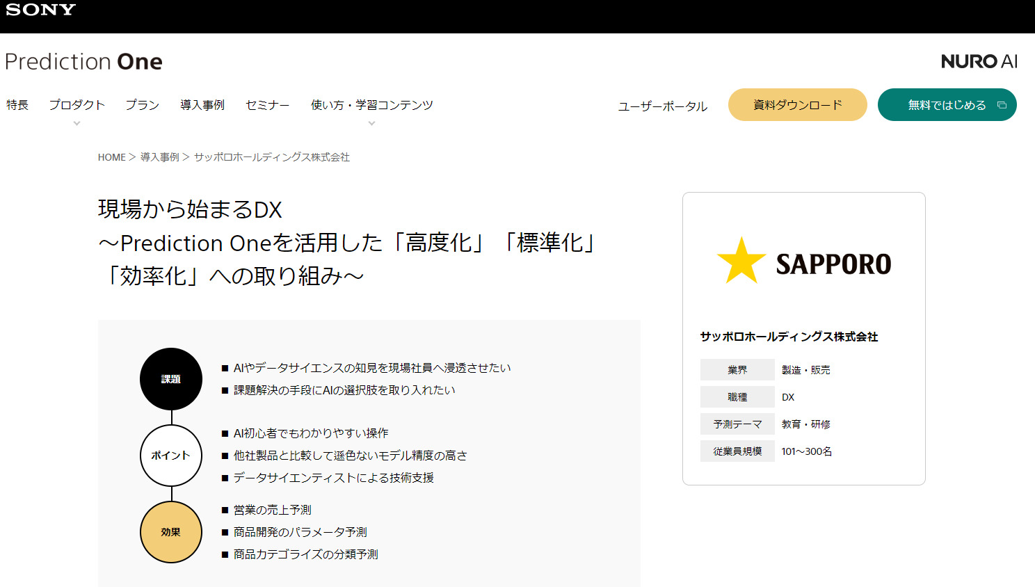Click the Sapporo star logo image

[x=803, y=262]
